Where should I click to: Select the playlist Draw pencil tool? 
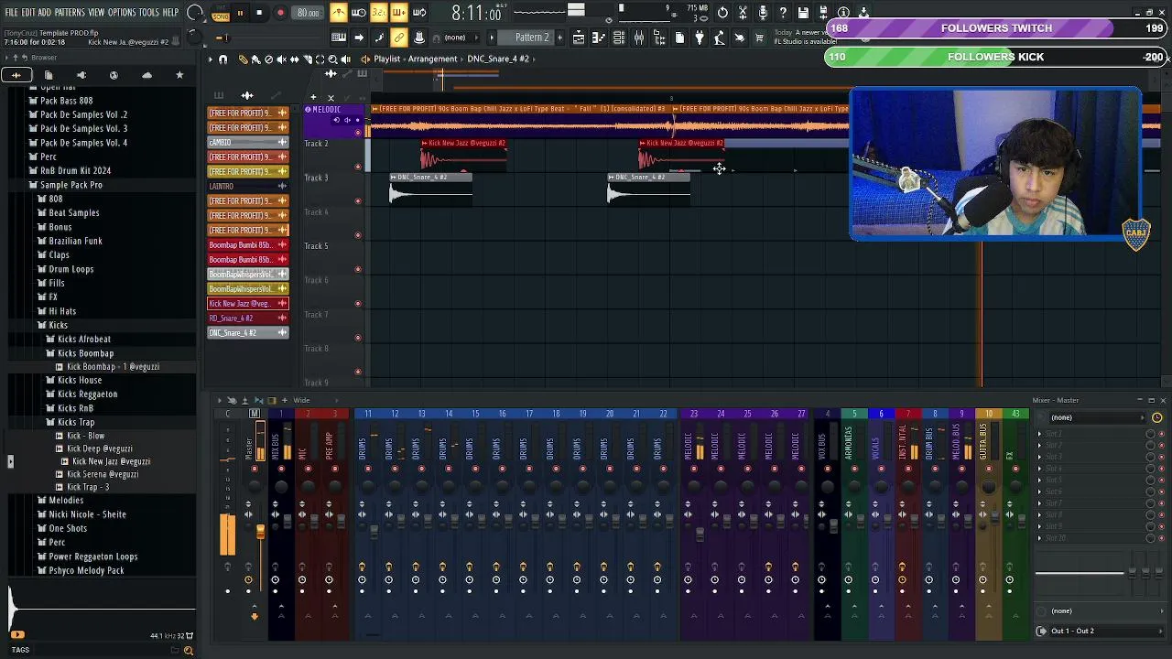tap(243, 59)
